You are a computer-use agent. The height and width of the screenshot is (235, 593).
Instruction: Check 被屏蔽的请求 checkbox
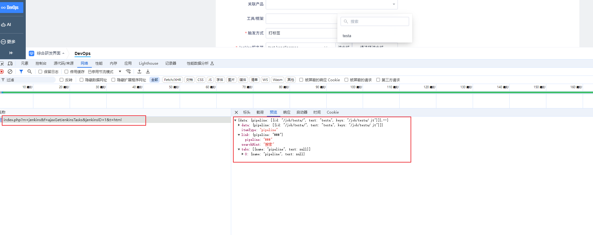click(346, 80)
